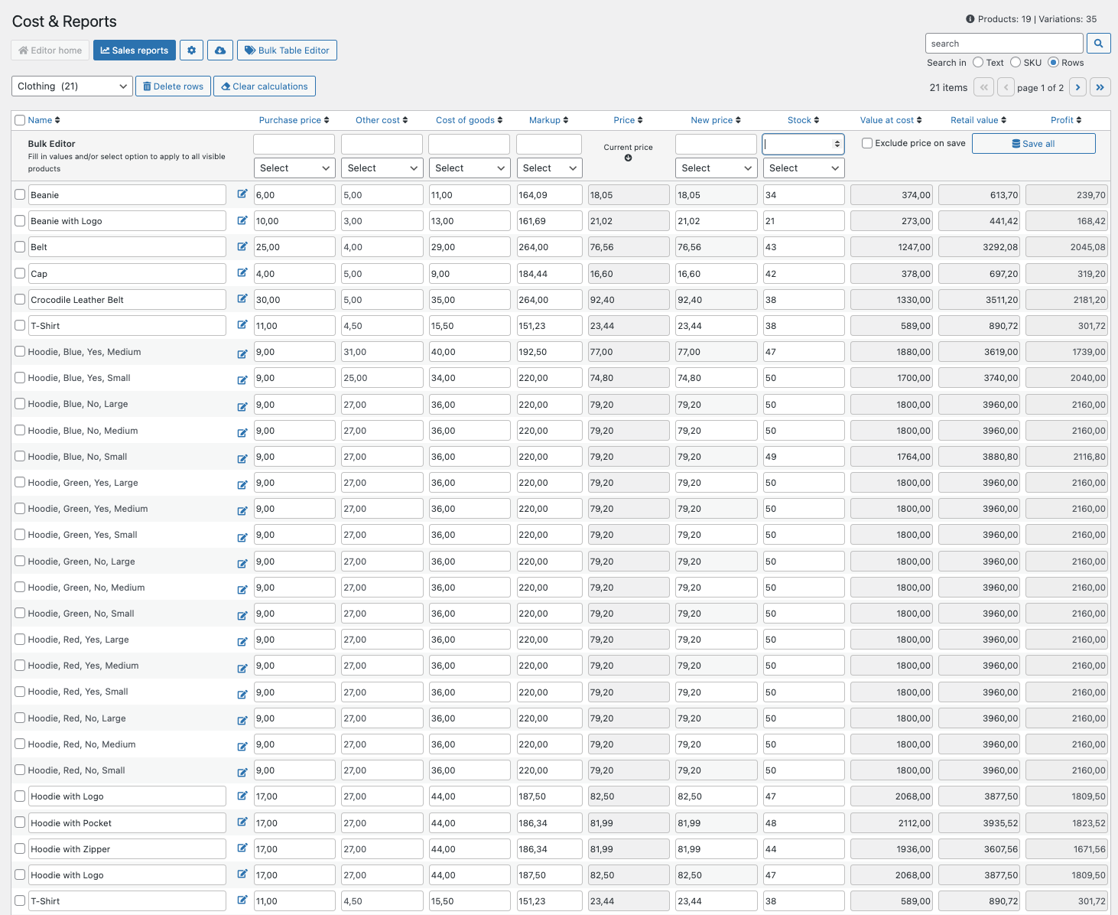Screen dimensions: 1118x915
Task: Click the search magnifier icon button
Action: [x=1098, y=44]
